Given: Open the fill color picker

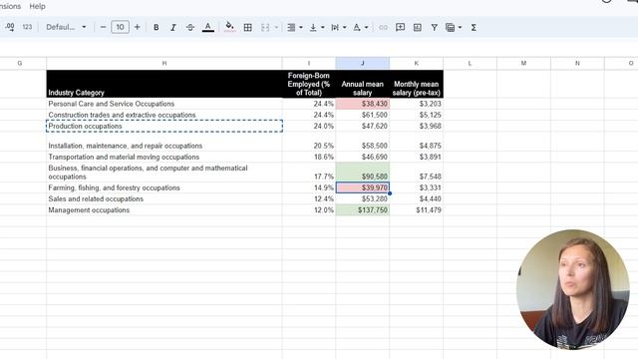Looking at the screenshot, I should pyautogui.click(x=229, y=27).
